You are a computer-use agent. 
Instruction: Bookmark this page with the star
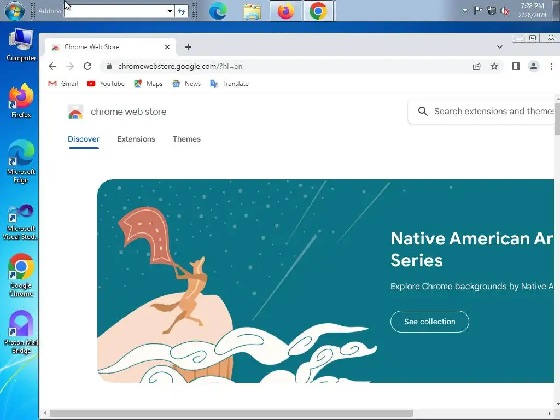pyautogui.click(x=494, y=66)
